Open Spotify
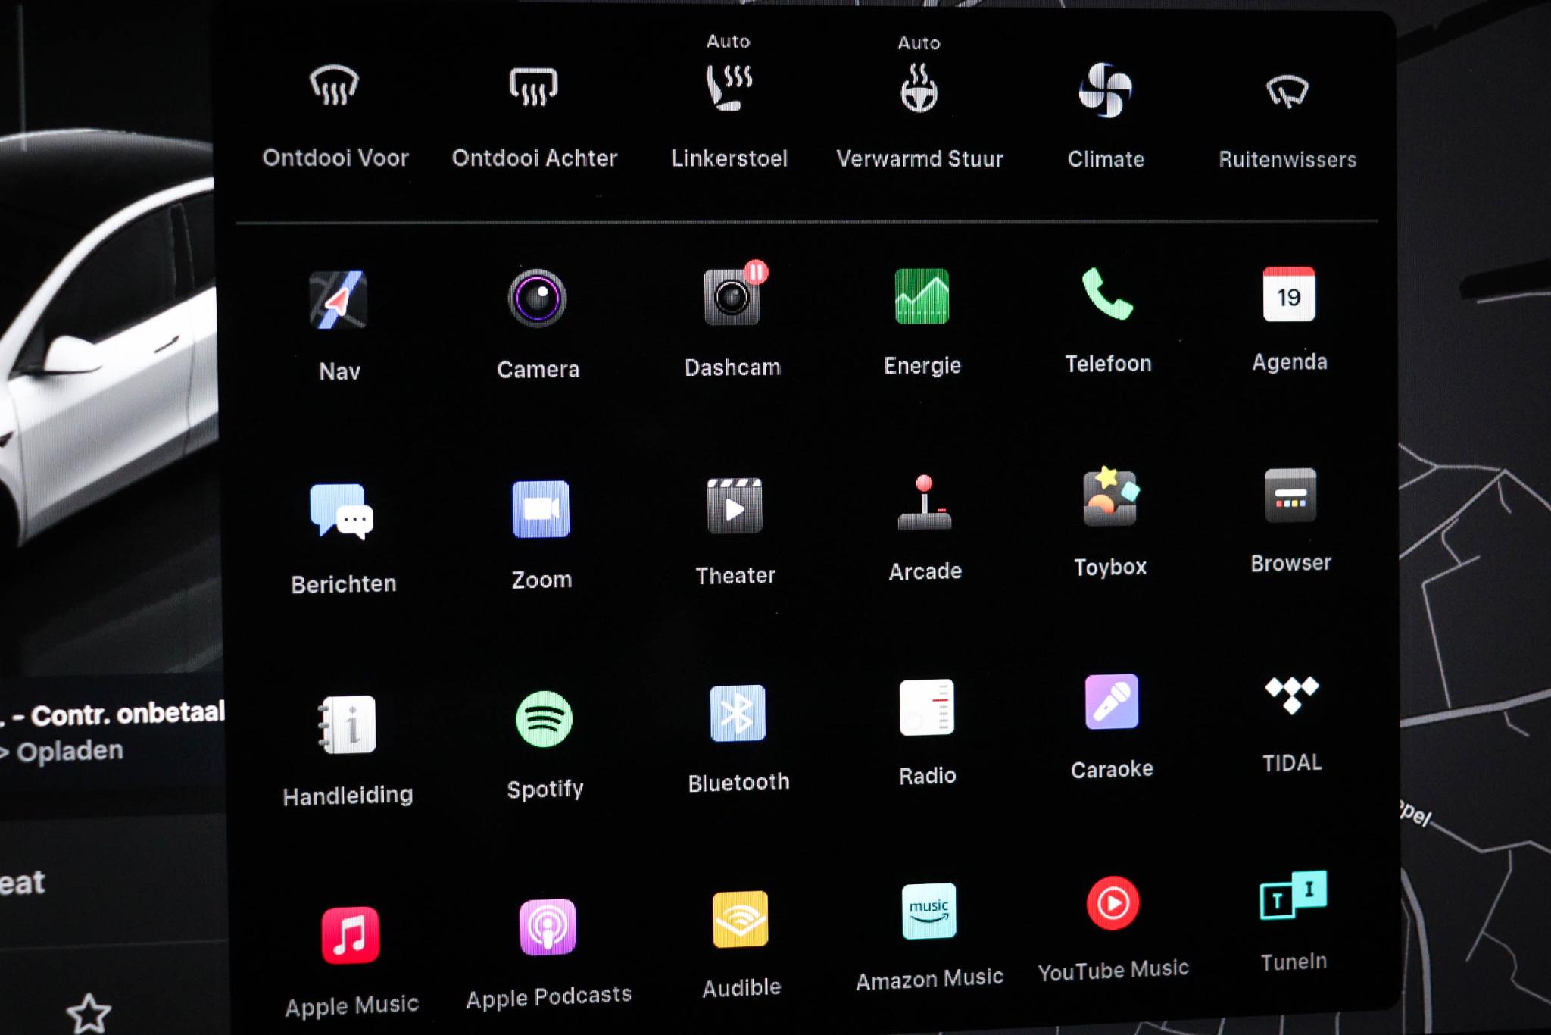The width and height of the screenshot is (1551, 1035). (x=544, y=718)
